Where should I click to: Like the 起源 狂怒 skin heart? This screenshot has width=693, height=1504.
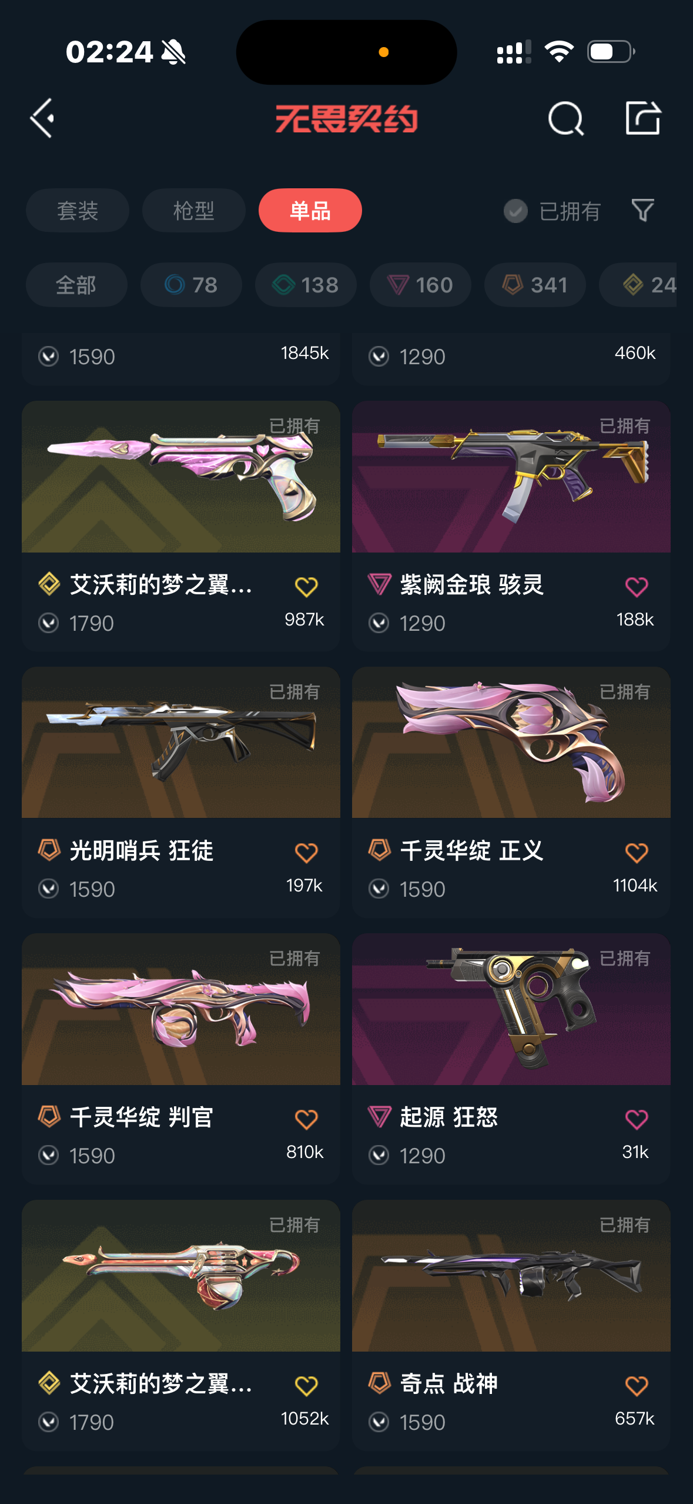click(x=636, y=1119)
